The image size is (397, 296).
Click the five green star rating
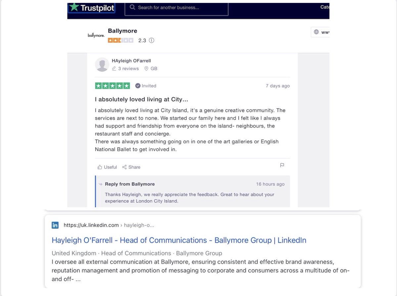point(112,86)
